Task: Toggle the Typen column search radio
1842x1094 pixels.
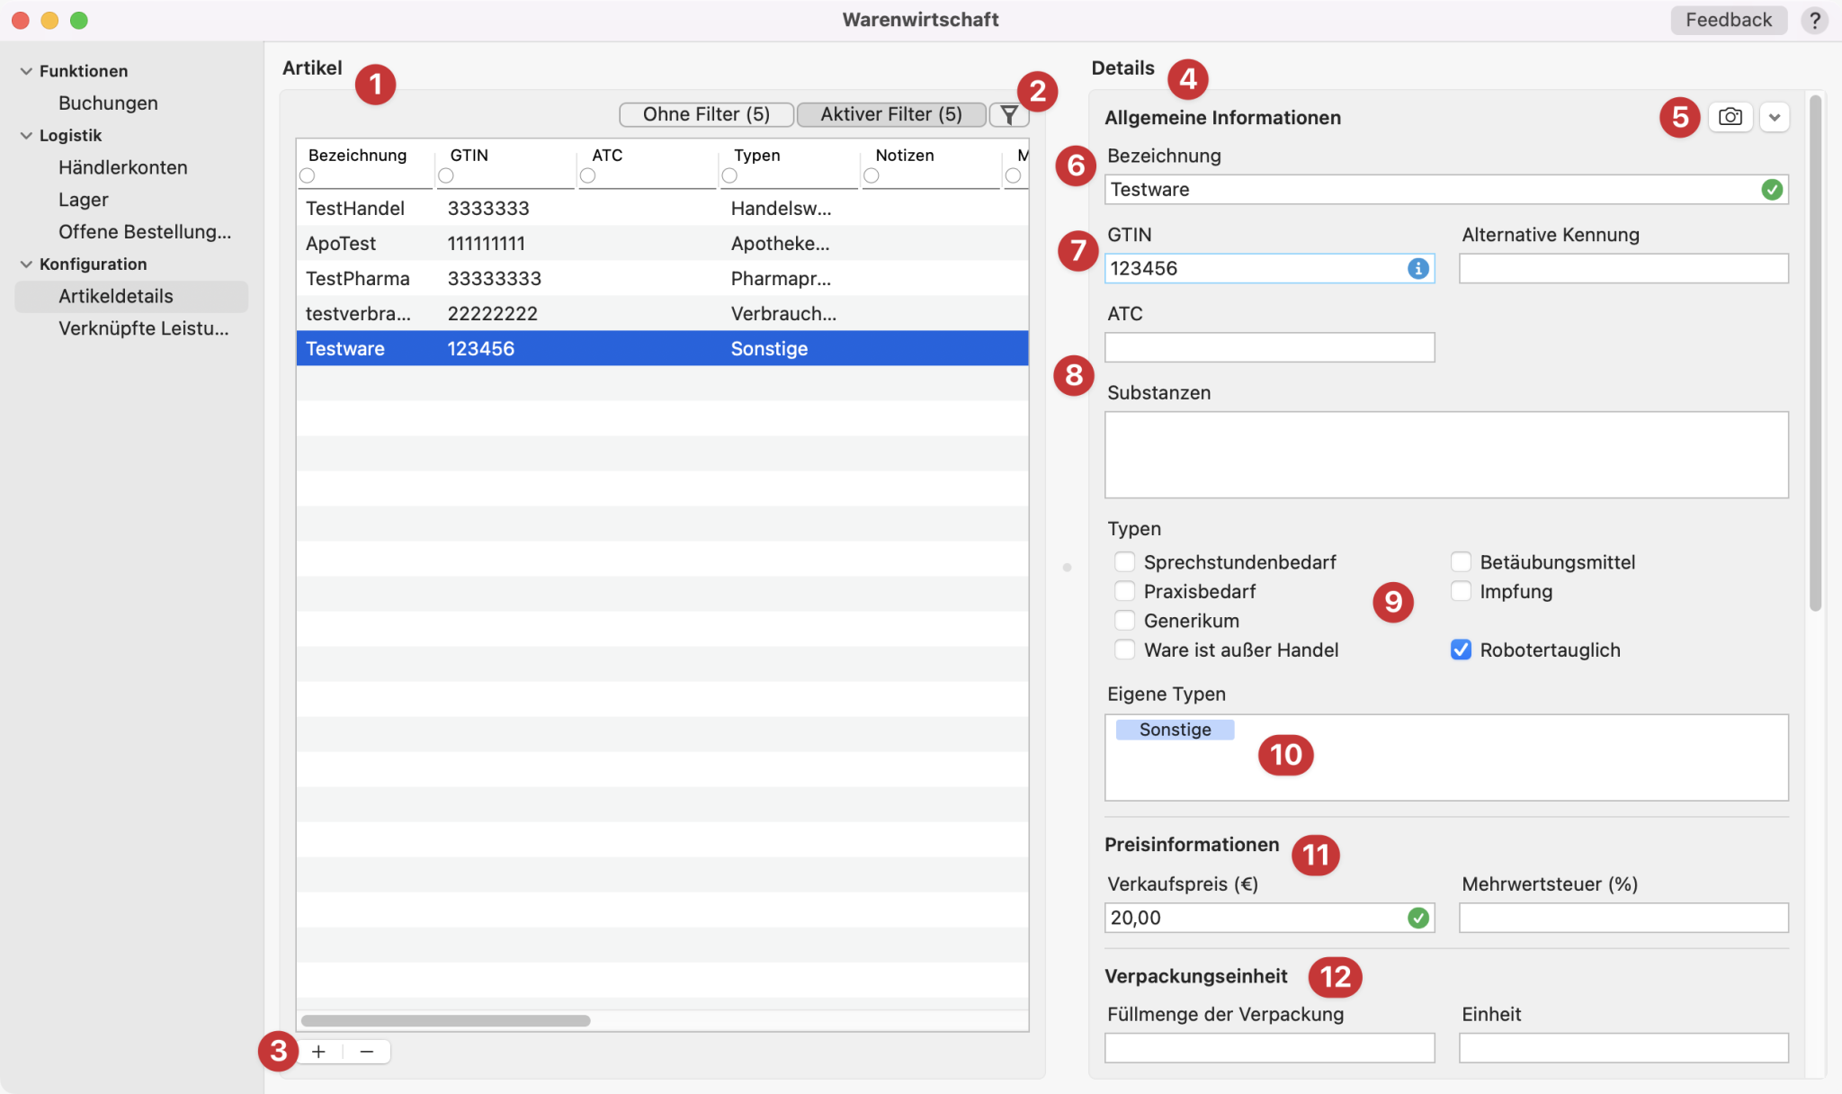Action: point(729,175)
